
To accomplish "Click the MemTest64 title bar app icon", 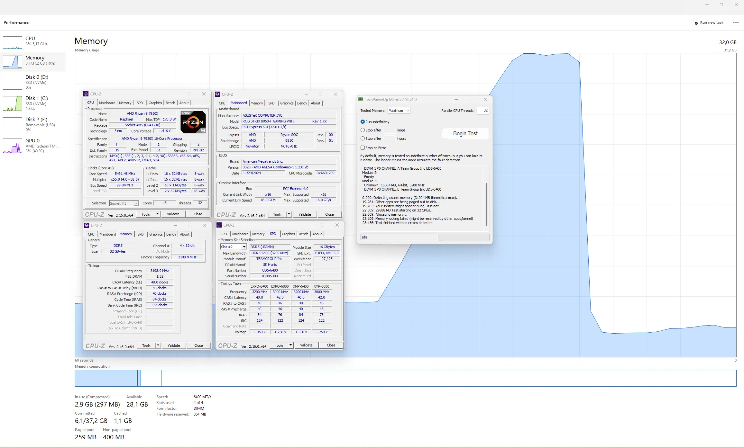I will pyautogui.click(x=361, y=100).
